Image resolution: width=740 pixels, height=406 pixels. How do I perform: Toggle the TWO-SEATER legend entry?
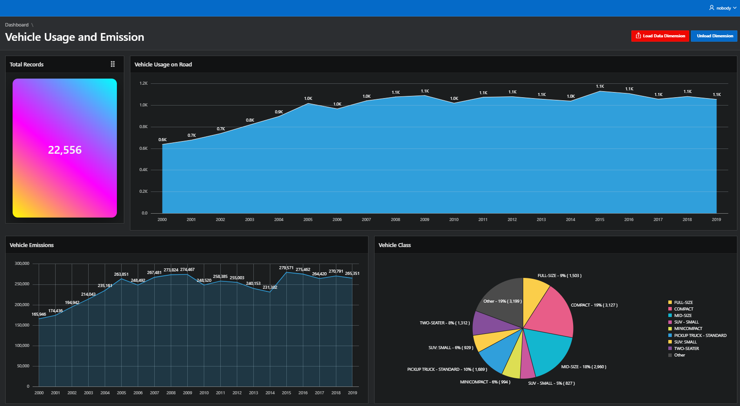pyautogui.click(x=684, y=348)
